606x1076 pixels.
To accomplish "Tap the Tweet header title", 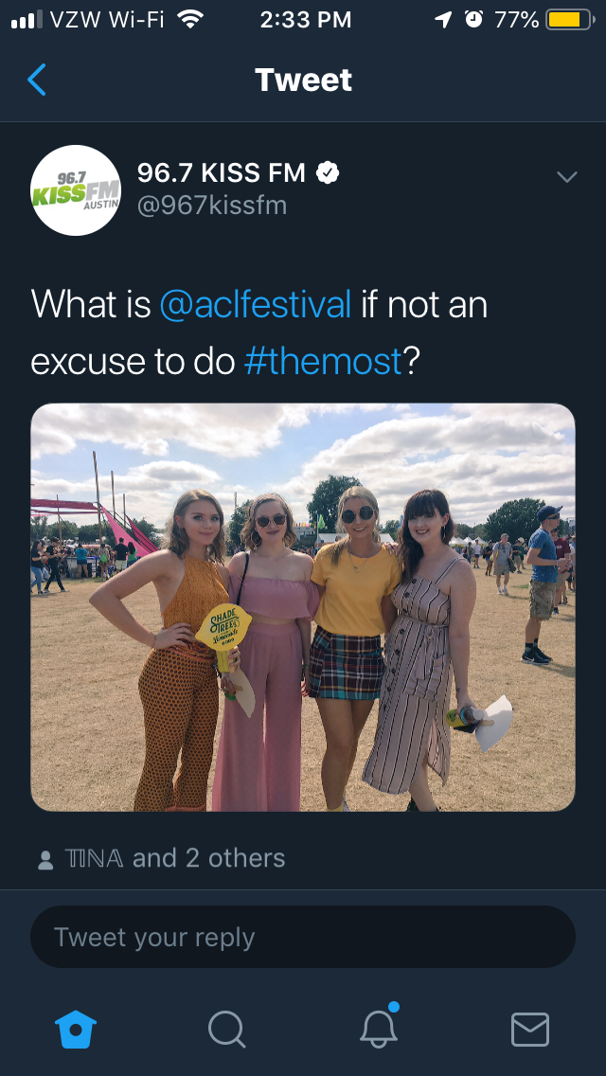I will [x=303, y=80].
